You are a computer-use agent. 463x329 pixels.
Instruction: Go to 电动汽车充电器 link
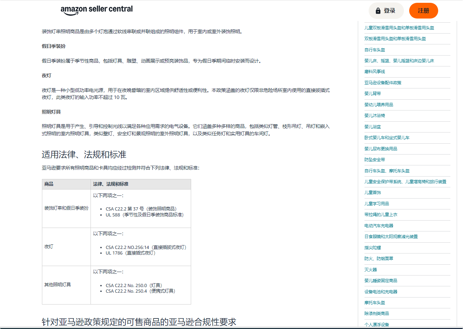(x=378, y=226)
